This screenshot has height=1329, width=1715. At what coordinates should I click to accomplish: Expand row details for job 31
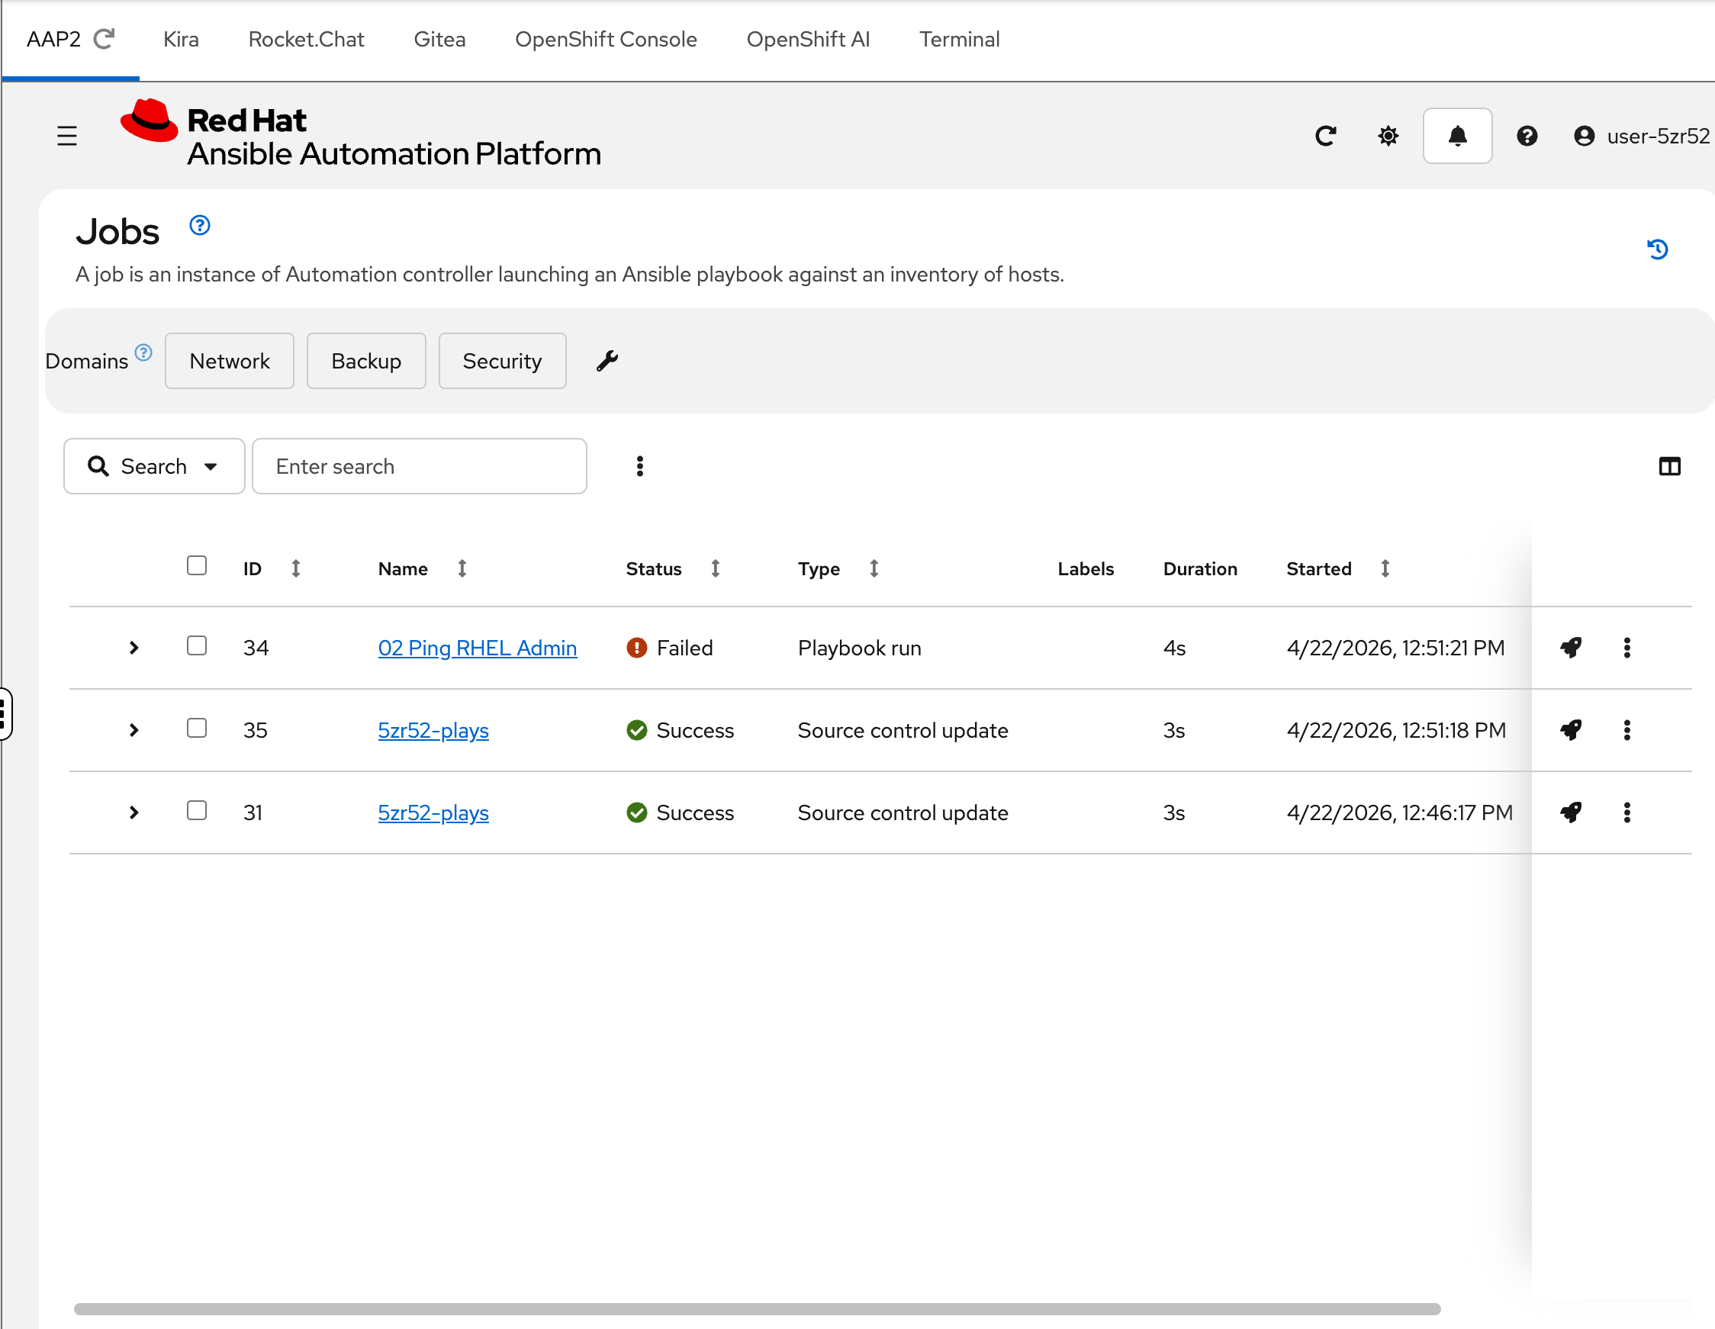click(x=134, y=813)
